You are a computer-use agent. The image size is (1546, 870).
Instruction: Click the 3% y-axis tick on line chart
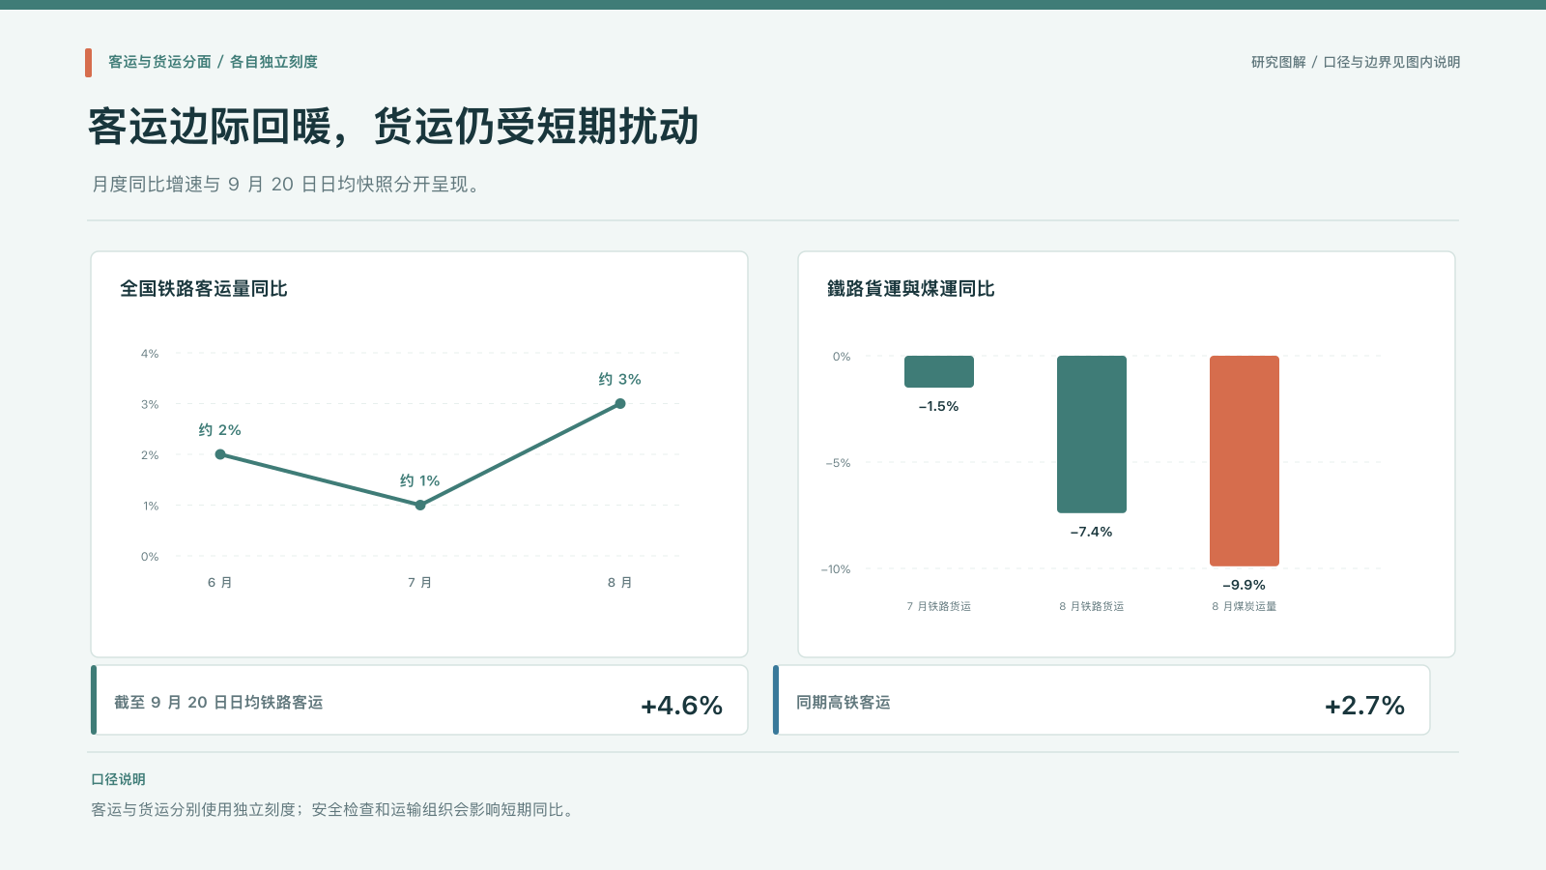(150, 404)
